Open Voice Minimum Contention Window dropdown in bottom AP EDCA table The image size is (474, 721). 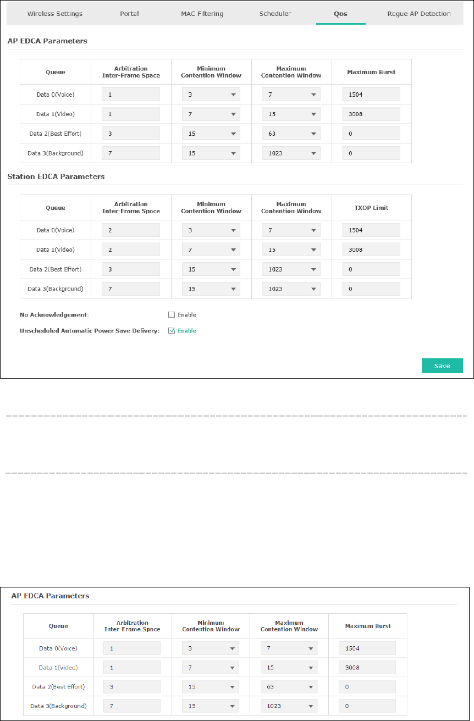pyautogui.click(x=211, y=648)
